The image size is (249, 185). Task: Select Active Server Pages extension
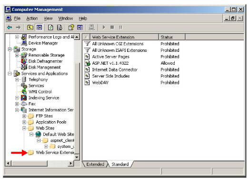111,57
